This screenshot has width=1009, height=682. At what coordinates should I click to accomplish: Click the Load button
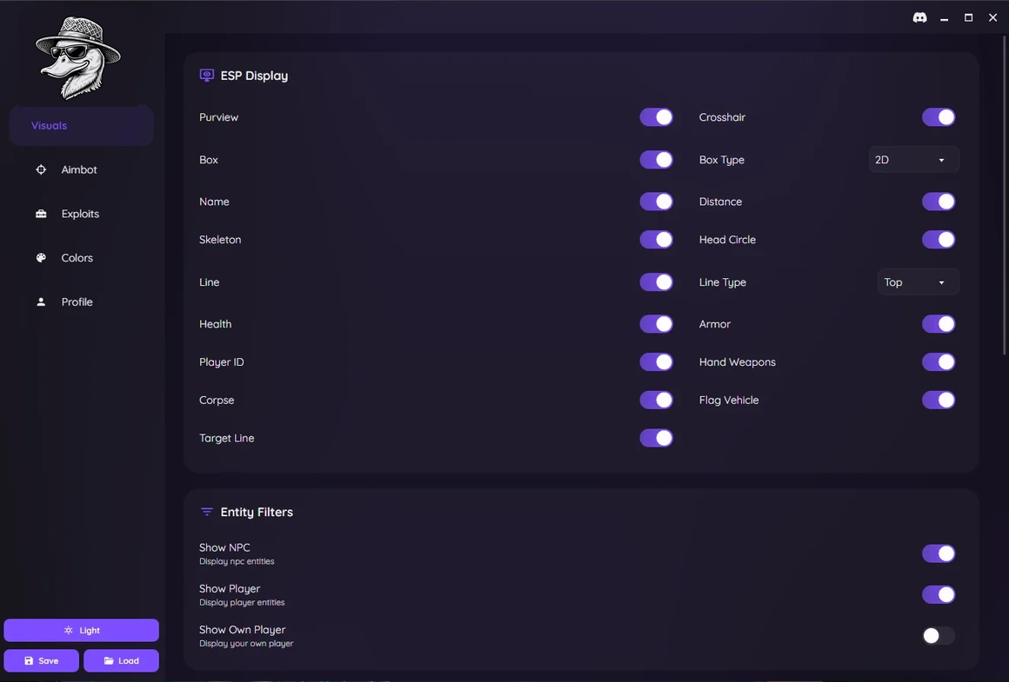tap(121, 661)
